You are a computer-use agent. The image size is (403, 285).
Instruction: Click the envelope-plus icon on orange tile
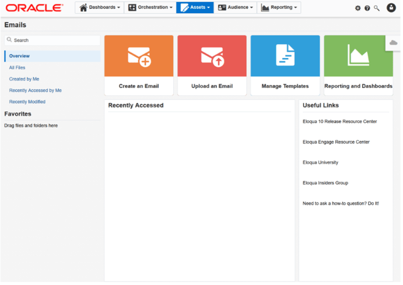pyautogui.click(x=139, y=57)
